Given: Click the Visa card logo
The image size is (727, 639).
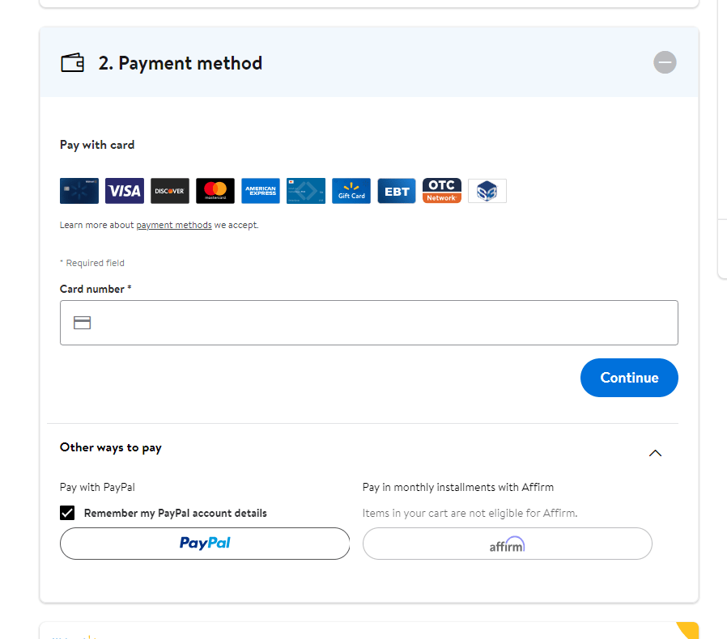Looking at the screenshot, I should point(124,191).
